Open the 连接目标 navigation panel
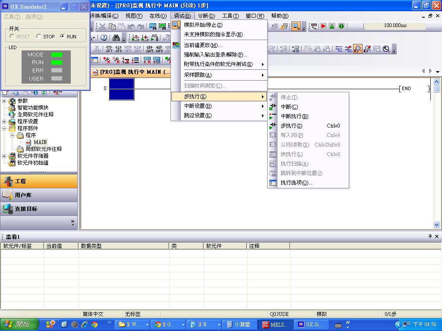442x331 pixels. (x=26, y=209)
